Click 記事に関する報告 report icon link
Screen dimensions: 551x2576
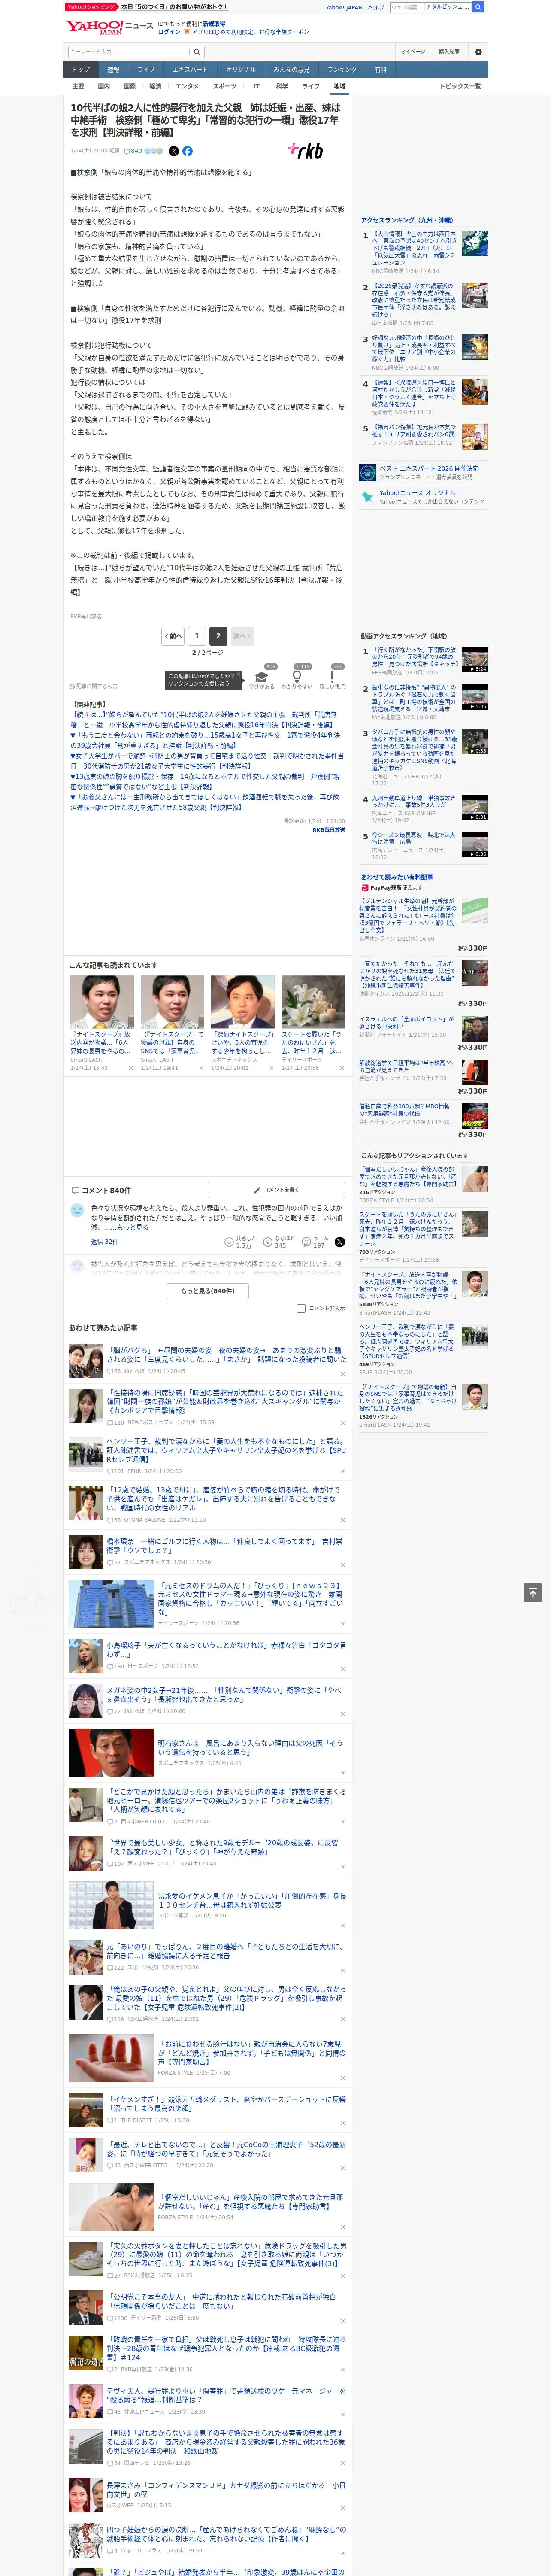pyautogui.click(x=93, y=686)
